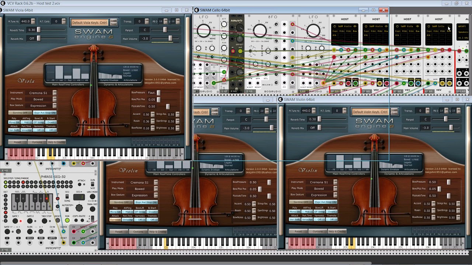This screenshot has height=265, width=472.
Task: Open Instrument selector in right Violin window
Action: pyautogui.click(x=335, y=182)
